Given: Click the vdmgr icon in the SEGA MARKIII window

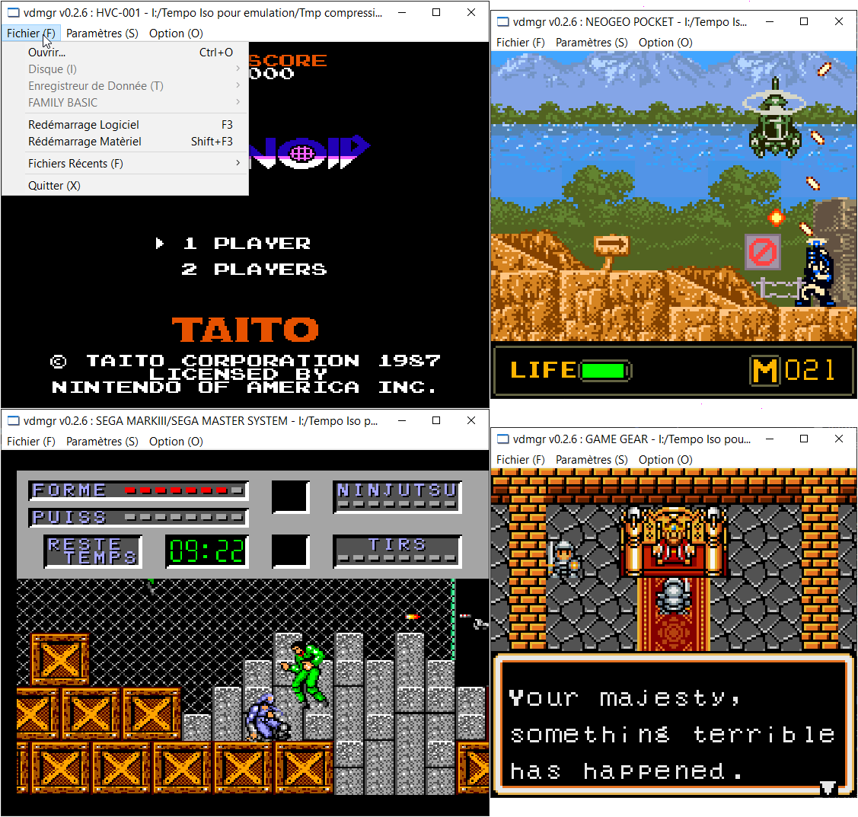Looking at the screenshot, I should [13, 421].
